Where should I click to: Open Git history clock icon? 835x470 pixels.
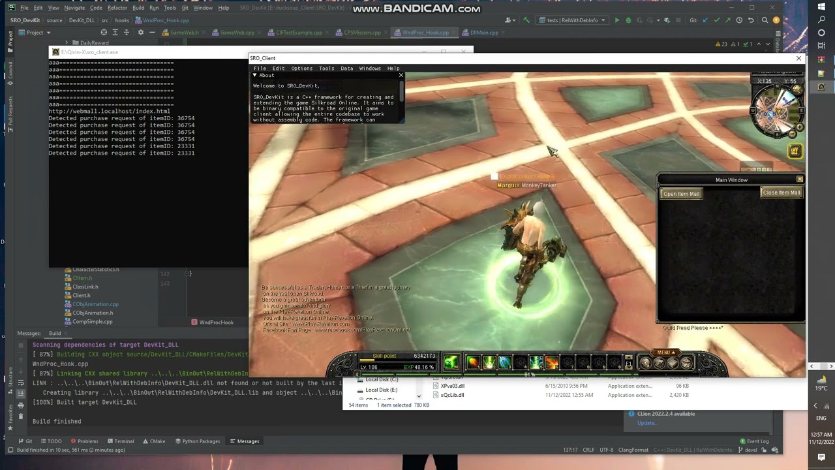click(x=739, y=20)
